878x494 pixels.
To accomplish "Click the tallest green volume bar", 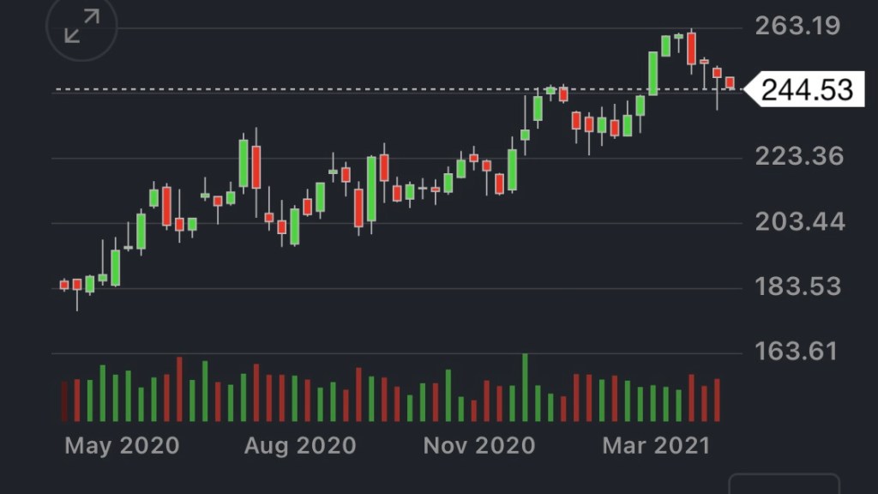I will (525, 388).
